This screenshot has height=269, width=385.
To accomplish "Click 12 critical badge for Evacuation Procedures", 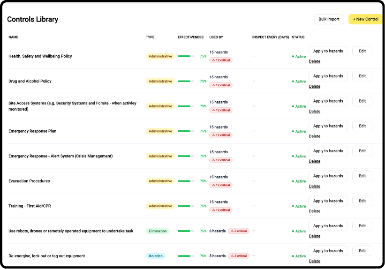I will pyautogui.click(x=221, y=185).
